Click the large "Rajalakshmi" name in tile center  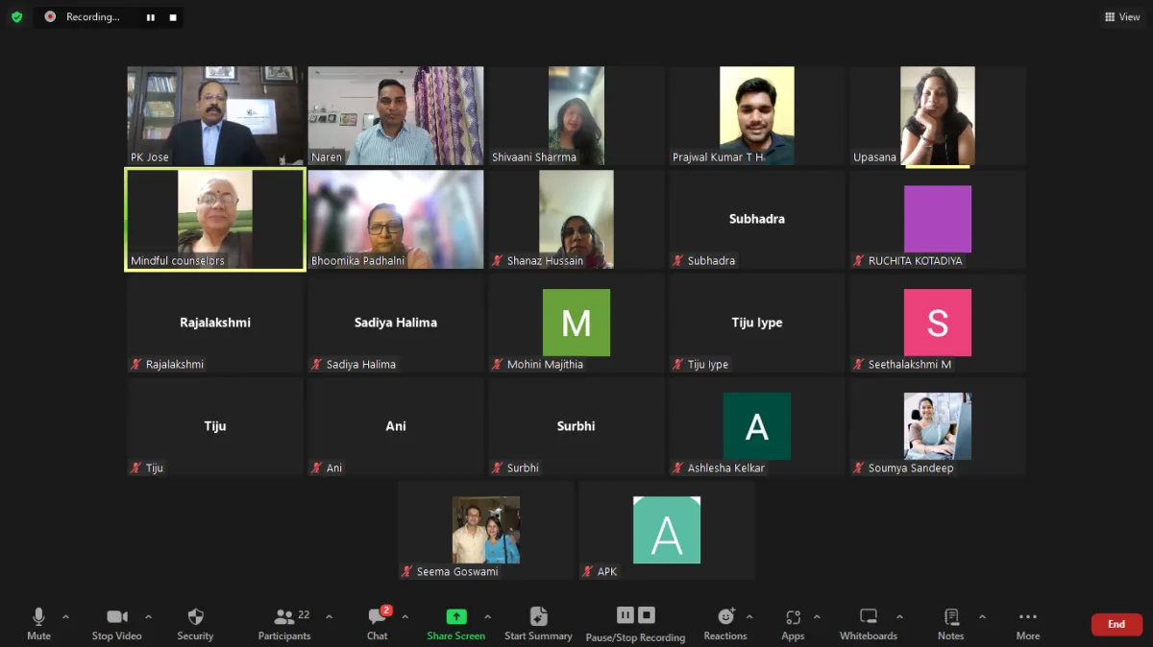tap(215, 323)
